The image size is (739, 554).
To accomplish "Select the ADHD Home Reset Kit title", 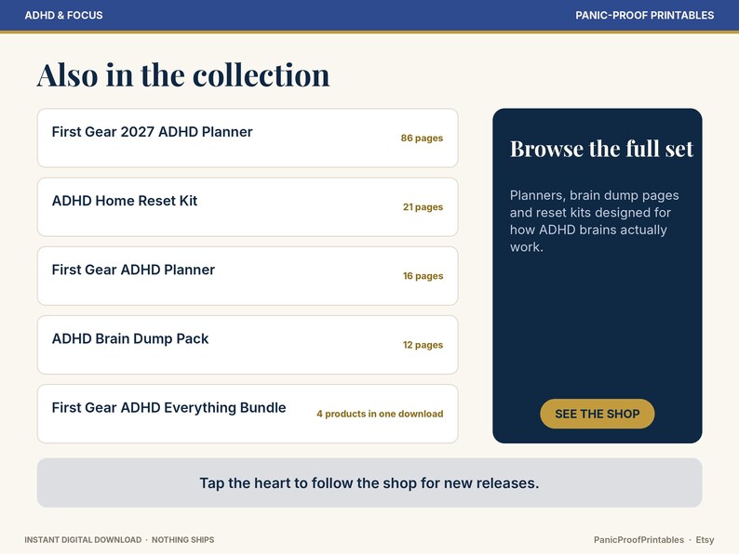I will point(125,201).
